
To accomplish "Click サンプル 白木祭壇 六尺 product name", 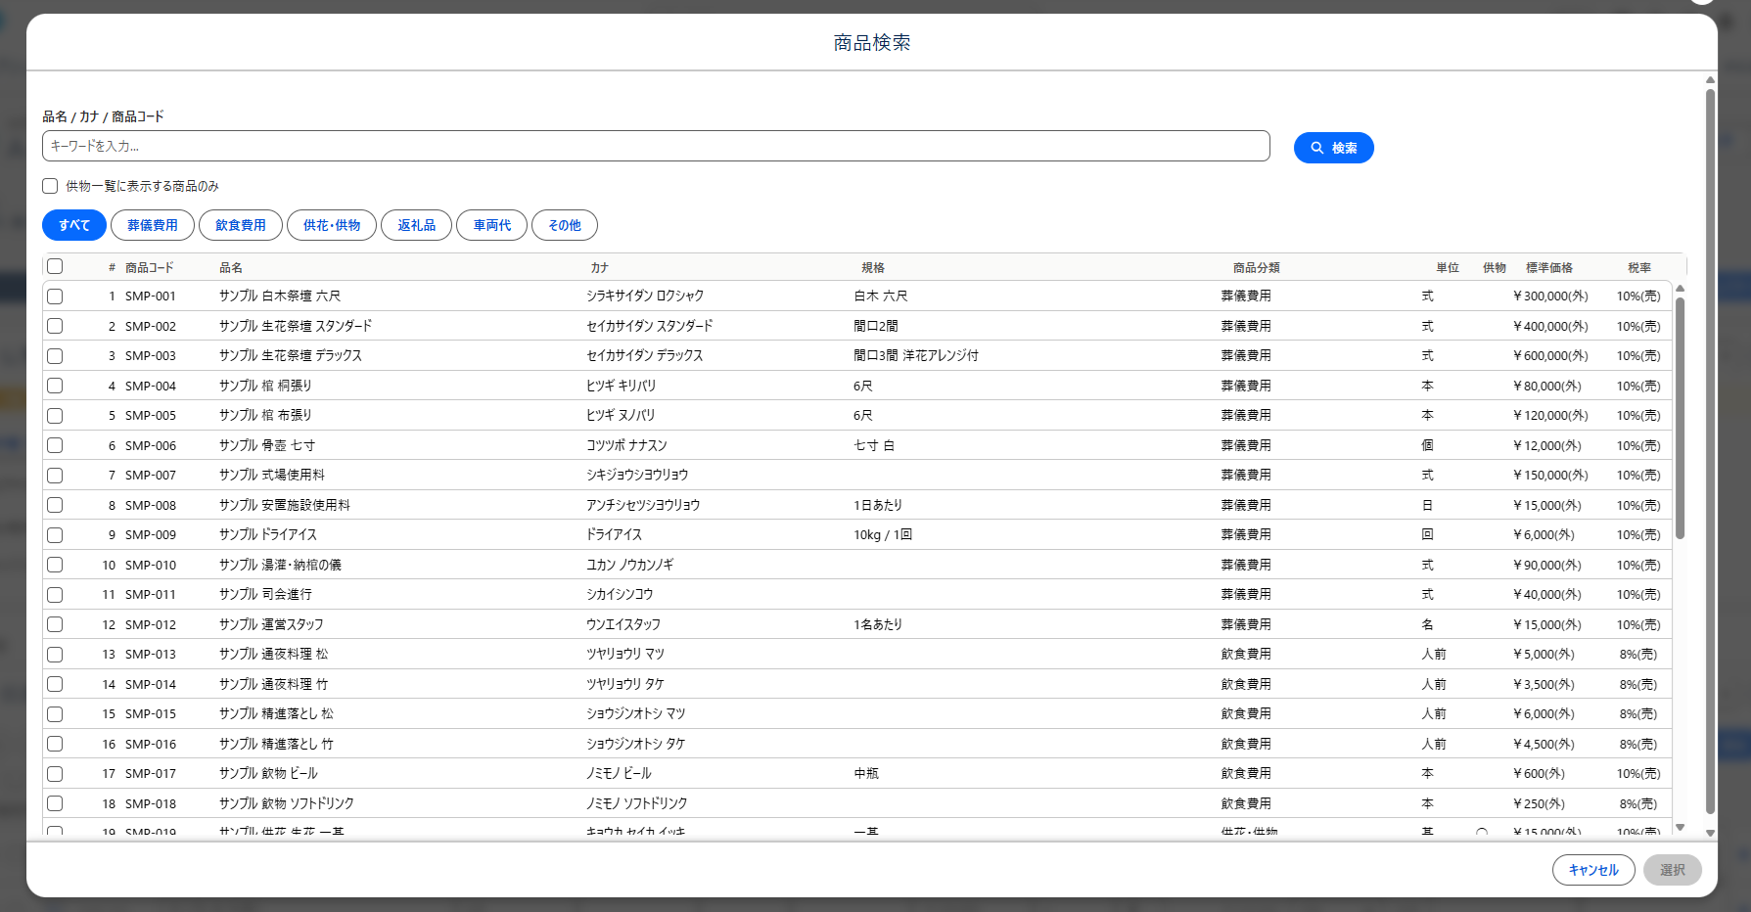I will [280, 296].
